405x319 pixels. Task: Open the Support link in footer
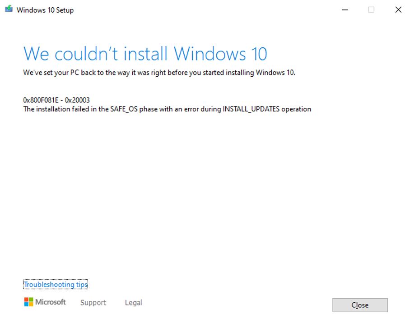pyautogui.click(x=93, y=302)
